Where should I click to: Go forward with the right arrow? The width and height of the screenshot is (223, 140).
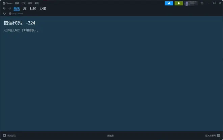[x=9, y=8]
